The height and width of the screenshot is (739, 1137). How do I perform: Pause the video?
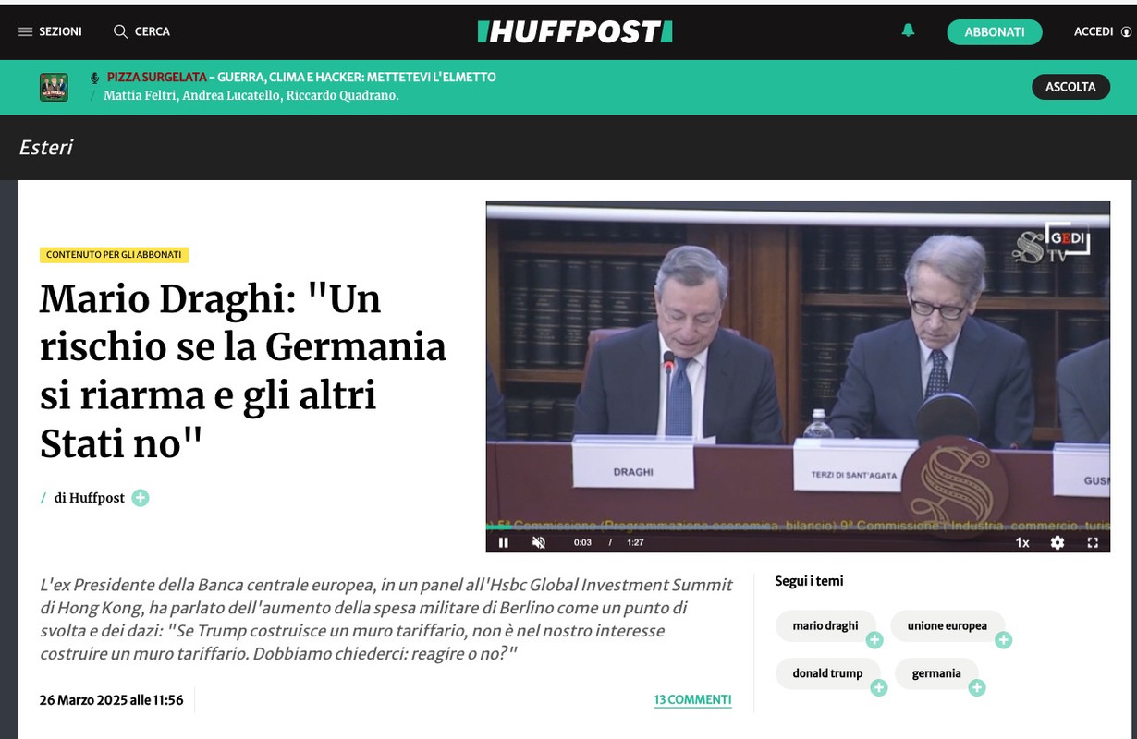504,542
